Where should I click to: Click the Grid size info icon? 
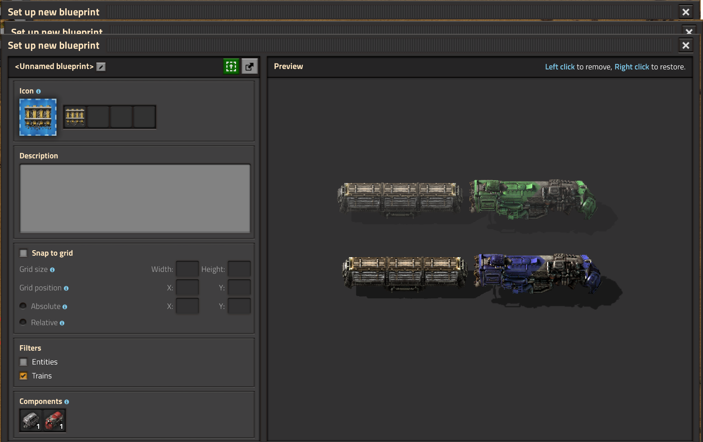(x=52, y=270)
